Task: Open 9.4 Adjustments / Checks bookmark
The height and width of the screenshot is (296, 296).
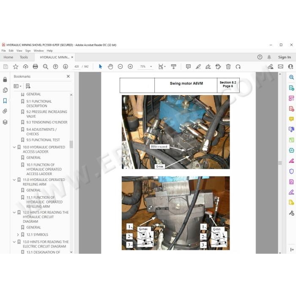Action: coord(41,132)
